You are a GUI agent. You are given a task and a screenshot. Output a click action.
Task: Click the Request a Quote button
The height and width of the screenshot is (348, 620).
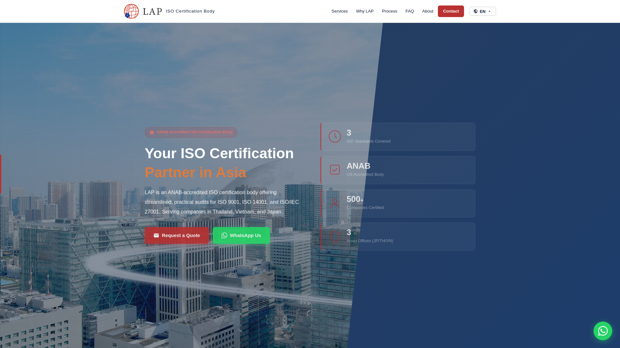pos(177,236)
